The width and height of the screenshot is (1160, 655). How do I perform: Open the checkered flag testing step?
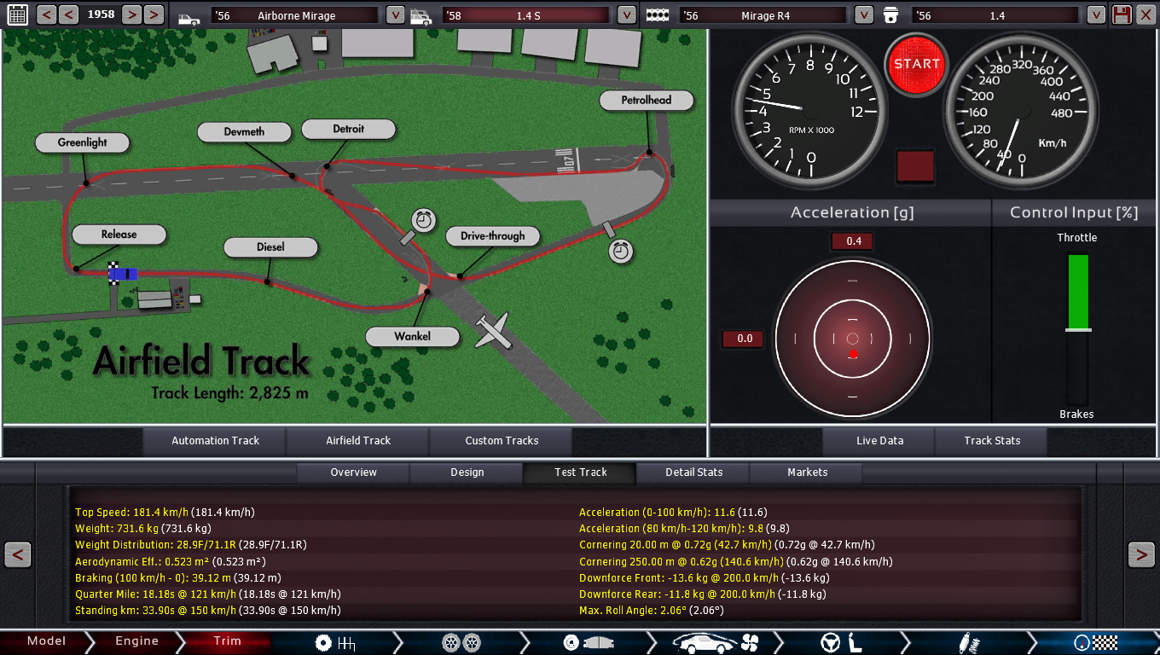pyautogui.click(x=1095, y=642)
